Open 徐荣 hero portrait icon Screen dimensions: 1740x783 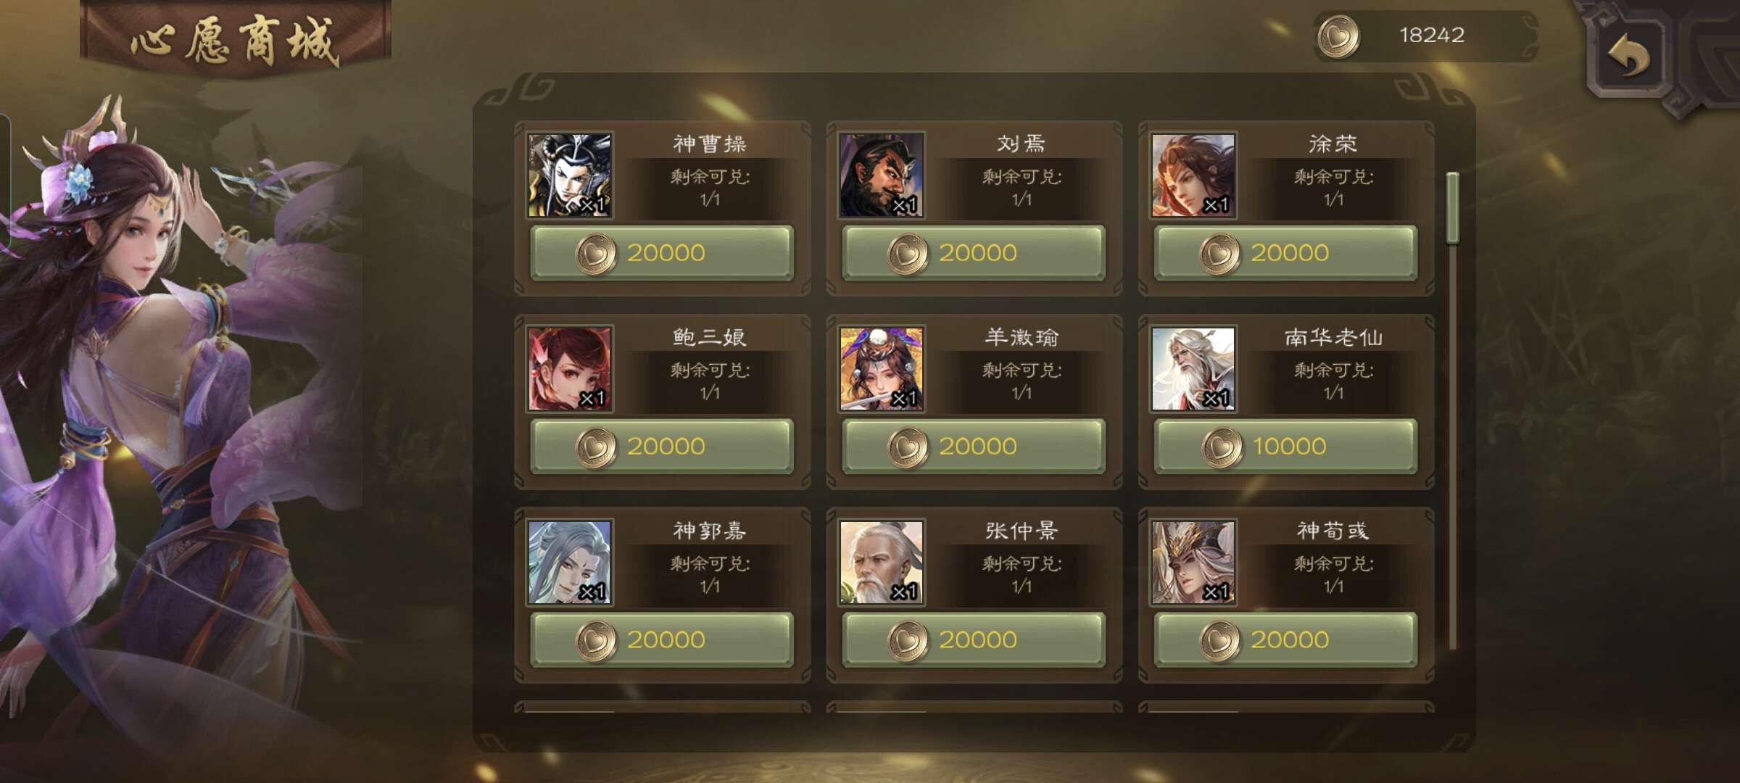1193,175
